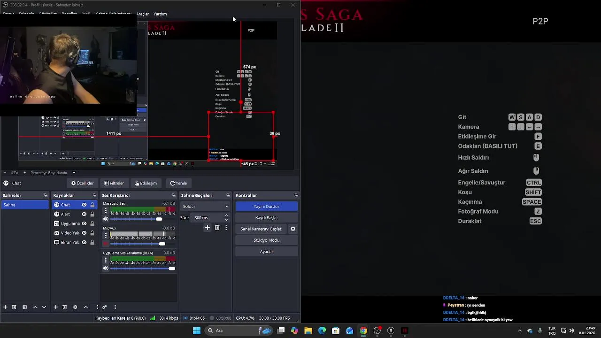Pop out the Kaynaklar dock
The width and height of the screenshot is (601, 338).
tap(94, 195)
